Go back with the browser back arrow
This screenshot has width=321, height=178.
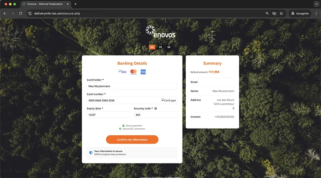(5, 13)
